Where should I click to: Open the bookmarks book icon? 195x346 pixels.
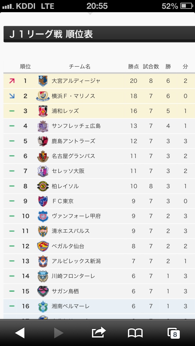point(135,333)
